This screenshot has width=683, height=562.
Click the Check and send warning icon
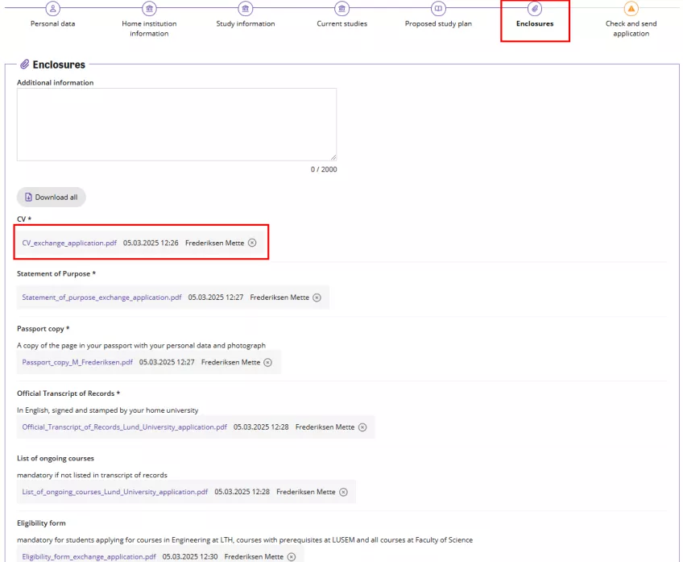631,9
